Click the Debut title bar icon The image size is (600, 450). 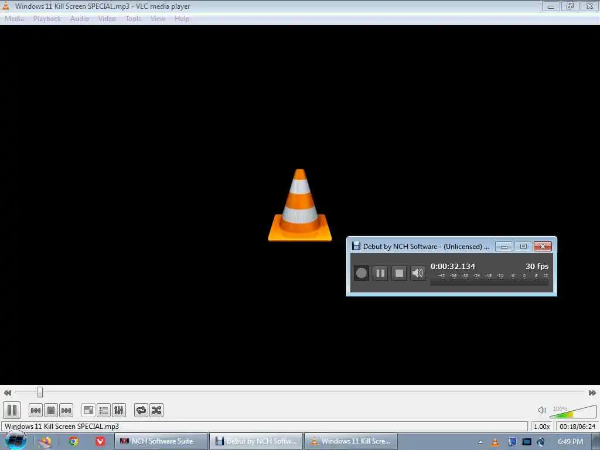tap(356, 246)
